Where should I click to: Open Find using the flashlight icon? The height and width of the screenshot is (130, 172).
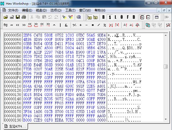tap(64, 17)
